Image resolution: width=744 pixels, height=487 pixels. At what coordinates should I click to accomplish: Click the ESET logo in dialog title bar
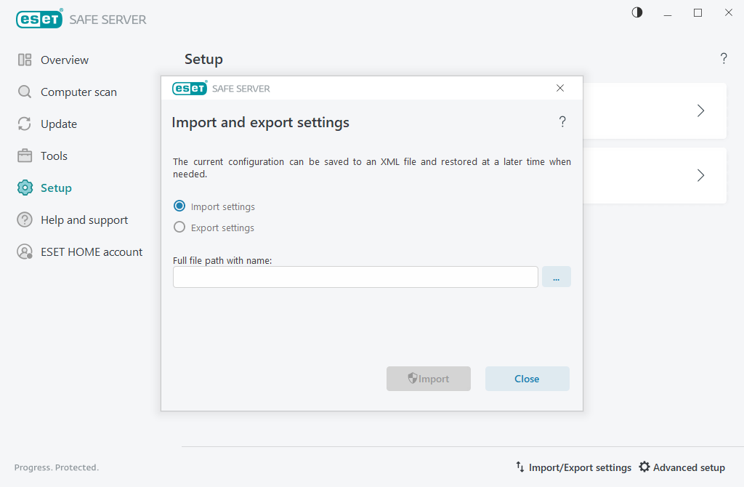click(x=190, y=88)
